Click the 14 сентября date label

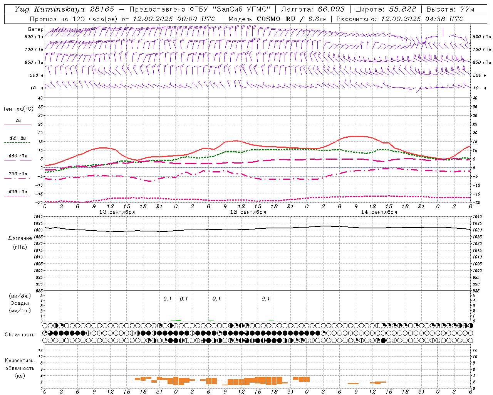pyautogui.click(x=379, y=212)
